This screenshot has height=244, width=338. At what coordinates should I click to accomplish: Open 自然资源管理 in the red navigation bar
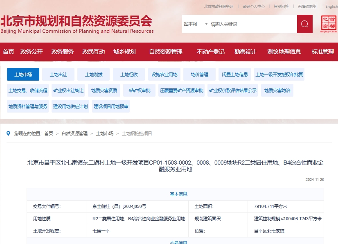(x=165, y=52)
